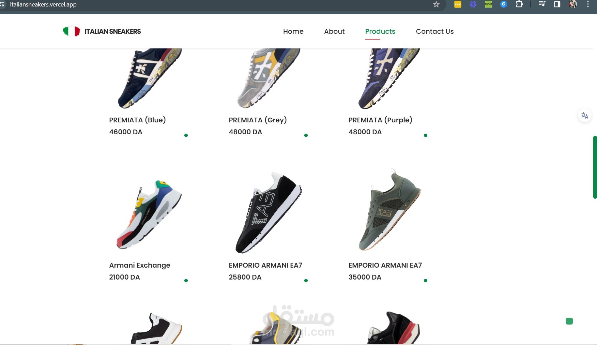
Task: Open the browser media controls icon
Action: [x=542, y=4]
